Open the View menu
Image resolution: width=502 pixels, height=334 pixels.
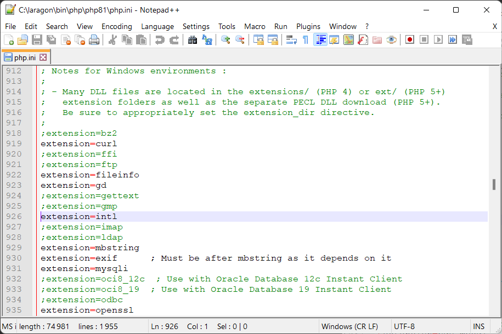[85, 26]
